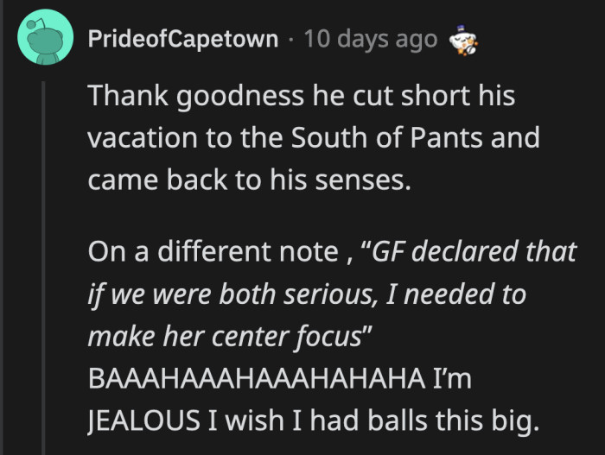Click italic 'make her center focus' text
Viewport: 605px width, 455px height.
click(x=225, y=334)
